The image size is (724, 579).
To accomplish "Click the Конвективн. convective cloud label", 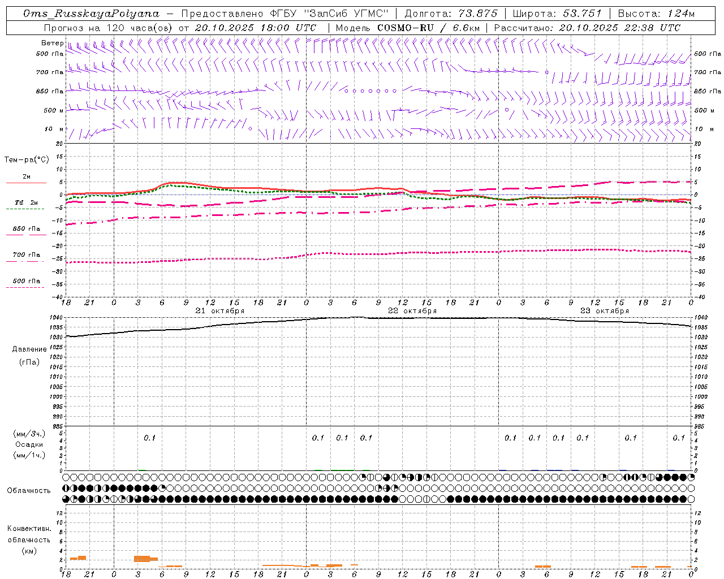I will tap(29, 529).
